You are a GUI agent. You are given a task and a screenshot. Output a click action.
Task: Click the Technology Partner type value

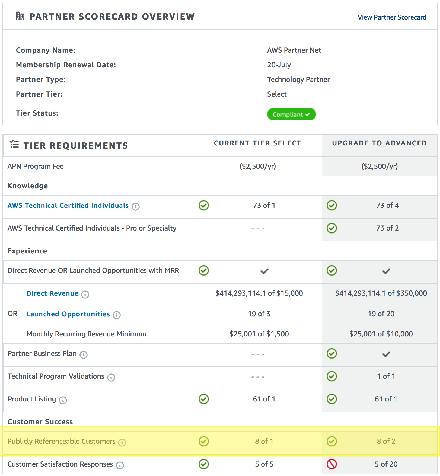tap(298, 79)
